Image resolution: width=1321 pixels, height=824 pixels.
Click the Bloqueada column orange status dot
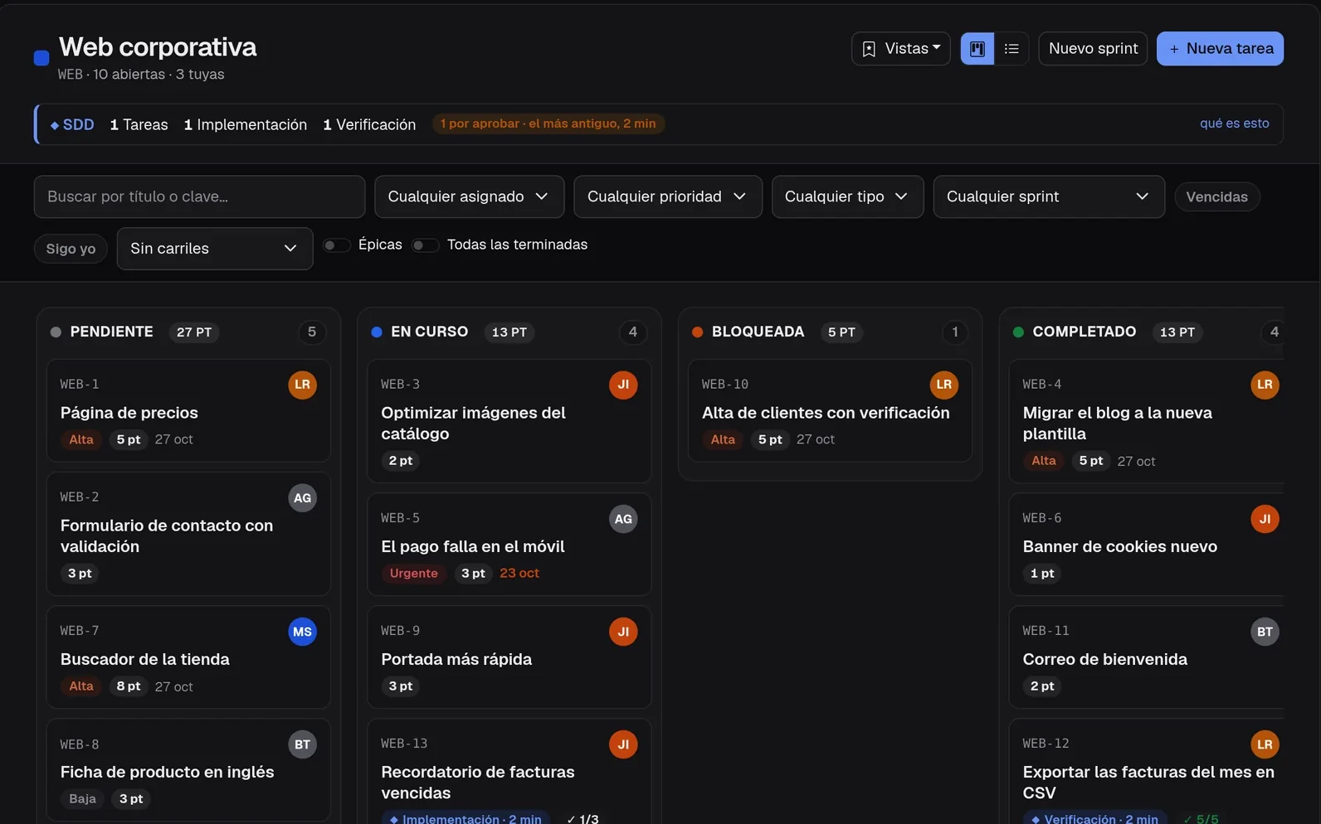(x=697, y=332)
